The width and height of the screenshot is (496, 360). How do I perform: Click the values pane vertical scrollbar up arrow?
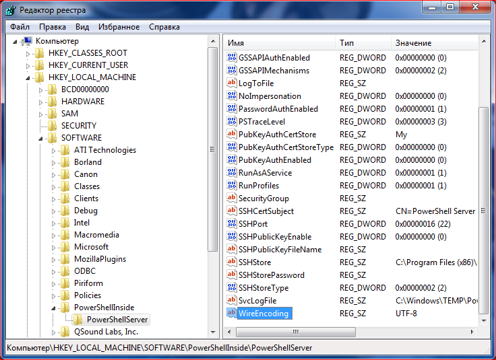pos(483,42)
